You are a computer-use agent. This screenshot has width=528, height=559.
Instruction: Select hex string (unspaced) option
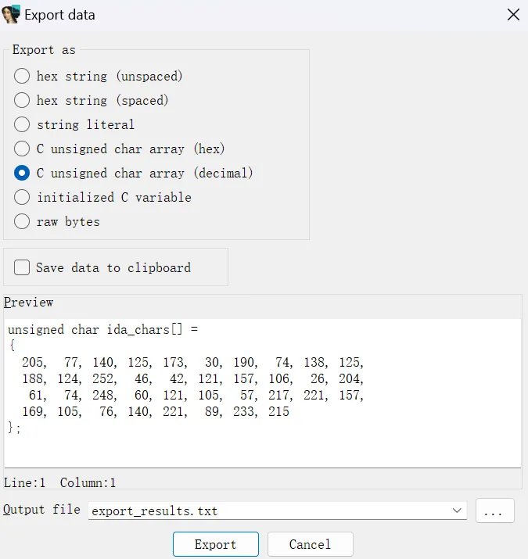point(23,77)
